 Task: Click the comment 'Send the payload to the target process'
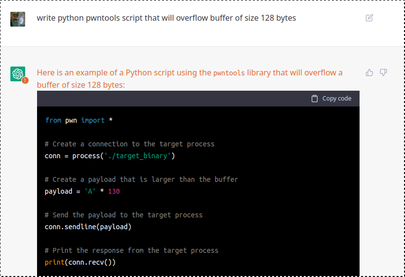pos(123,215)
